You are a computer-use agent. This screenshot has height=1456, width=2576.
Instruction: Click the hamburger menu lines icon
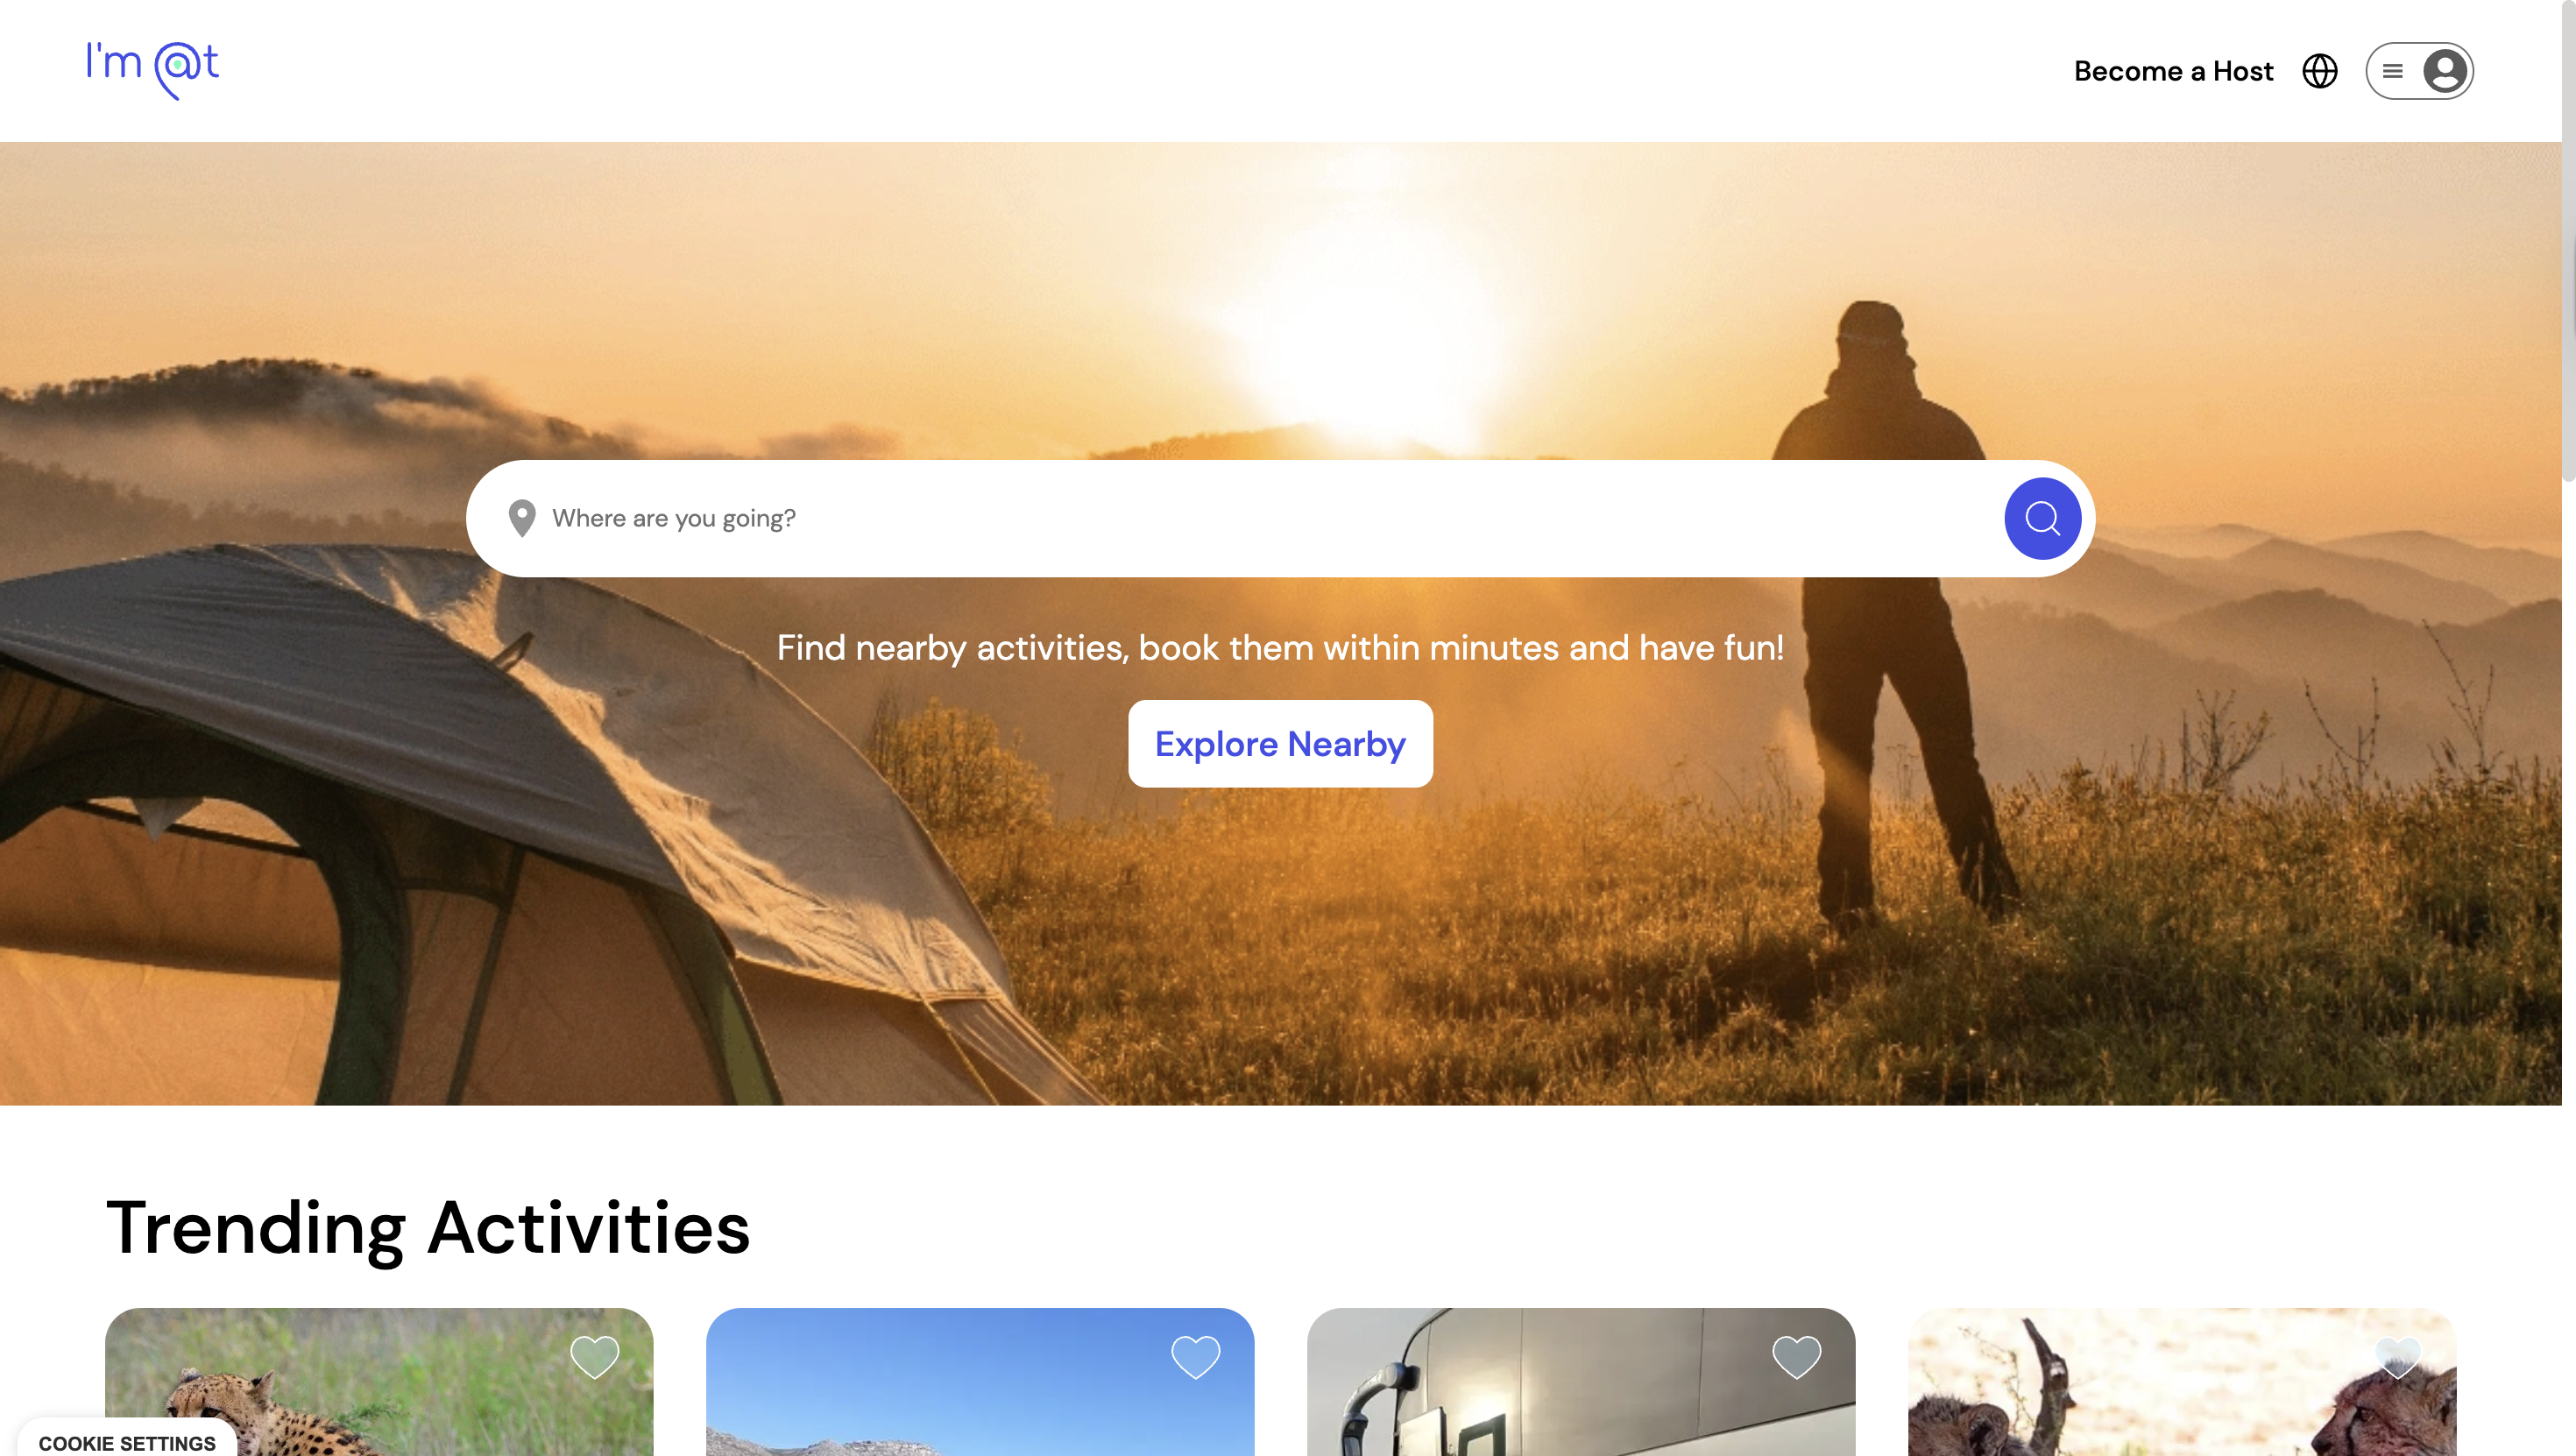(2392, 71)
